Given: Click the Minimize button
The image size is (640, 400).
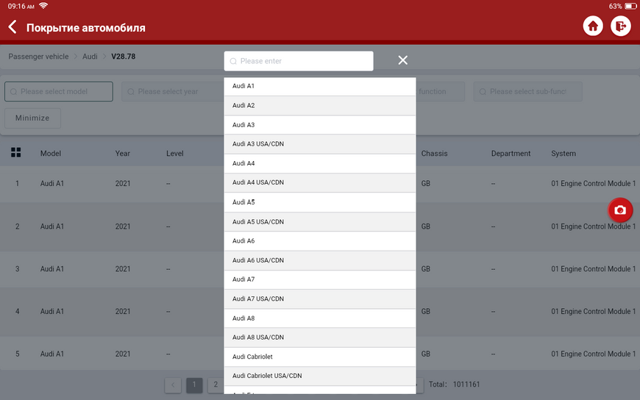Looking at the screenshot, I should click(x=32, y=118).
